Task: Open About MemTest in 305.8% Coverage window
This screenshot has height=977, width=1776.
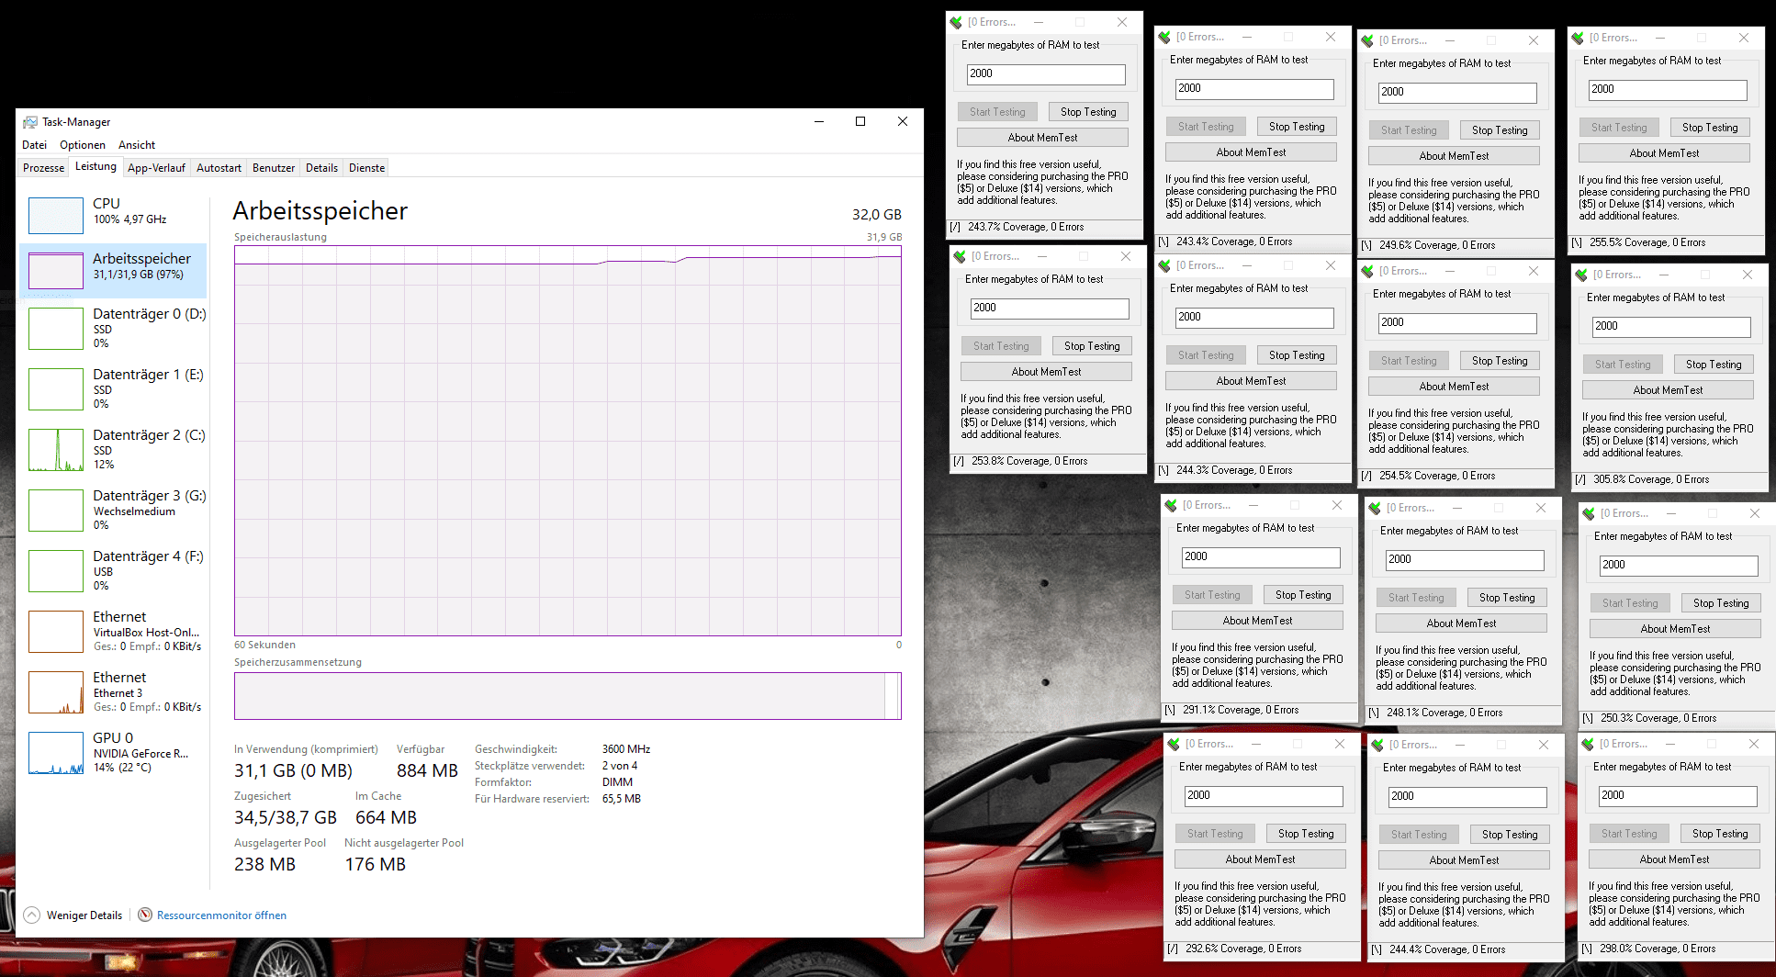Action: tap(1668, 390)
